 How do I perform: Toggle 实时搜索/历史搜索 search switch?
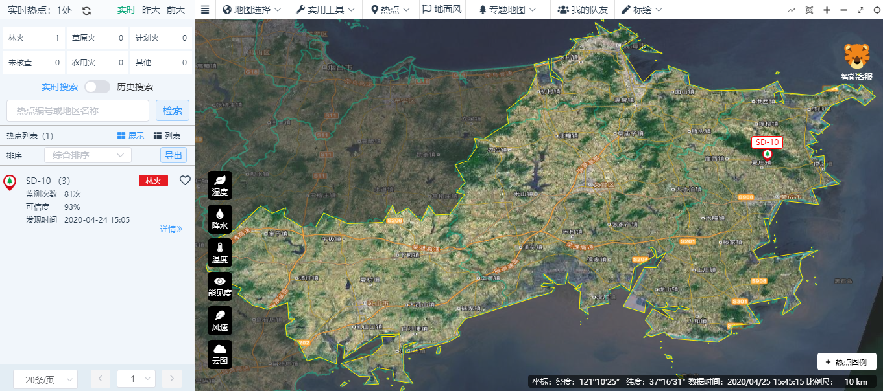(97, 87)
